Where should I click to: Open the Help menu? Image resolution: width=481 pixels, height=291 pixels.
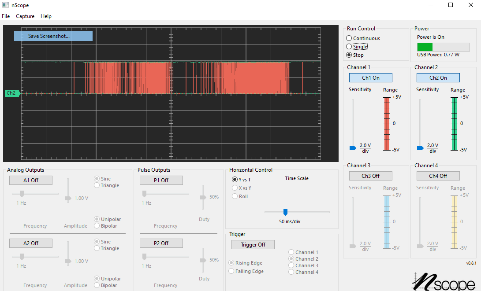[x=46, y=16]
